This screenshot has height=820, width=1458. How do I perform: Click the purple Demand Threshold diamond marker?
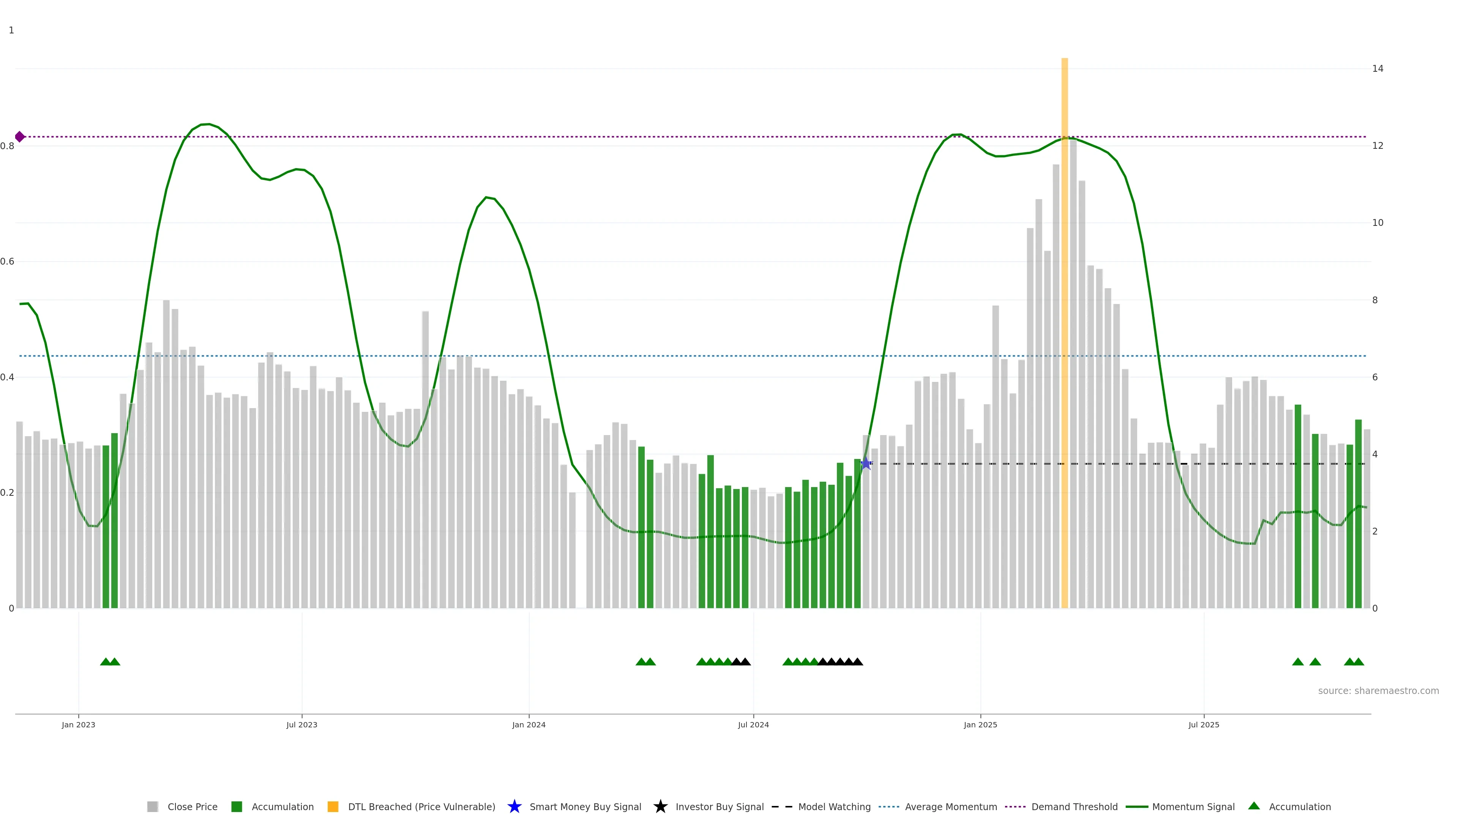pos(20,137)
